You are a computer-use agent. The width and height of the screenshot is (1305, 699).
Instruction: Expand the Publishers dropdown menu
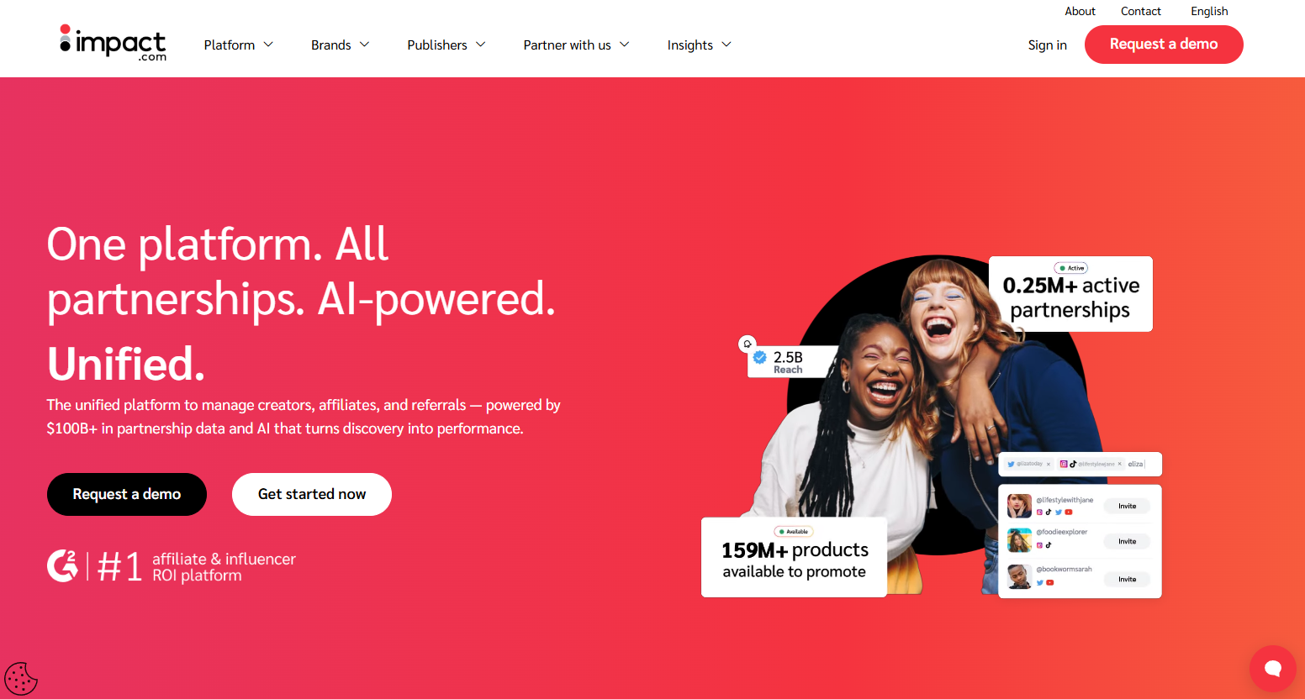coord(446,45)
